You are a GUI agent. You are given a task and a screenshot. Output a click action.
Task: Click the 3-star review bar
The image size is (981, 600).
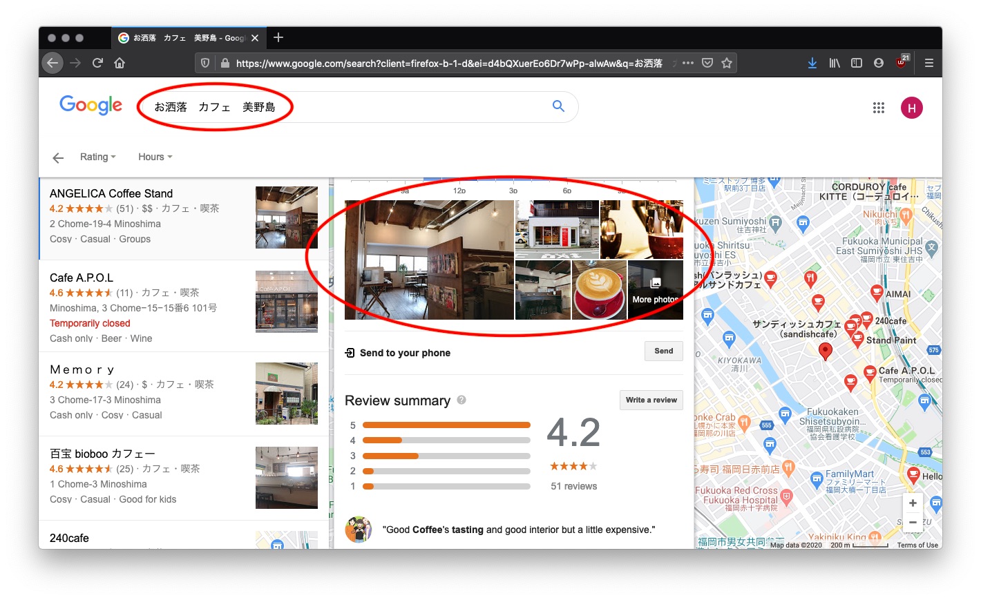point(446,456)
